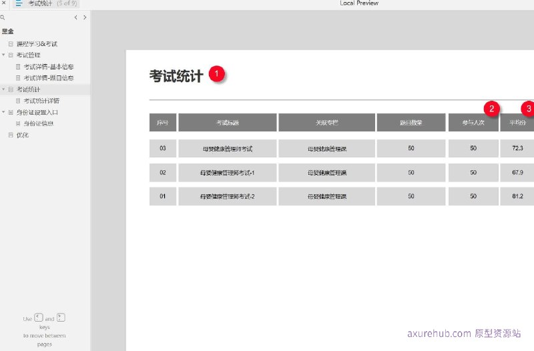This screenshot has height=351, width=534.
Task: Go to the previous page arrow
Action: click(x=75, y=17)
